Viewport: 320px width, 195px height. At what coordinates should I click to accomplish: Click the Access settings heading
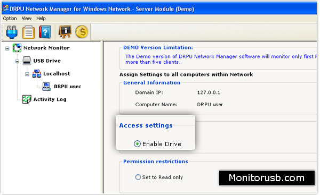point(146,125)
